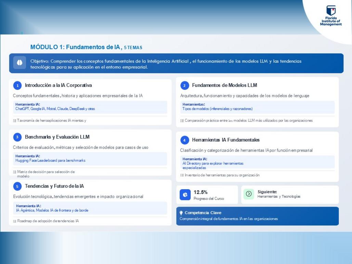This screenshot has height=264, width=352.
Task: Click Evolución tecnológica, tendencias emergentes description
Action: tap(78, 197)
